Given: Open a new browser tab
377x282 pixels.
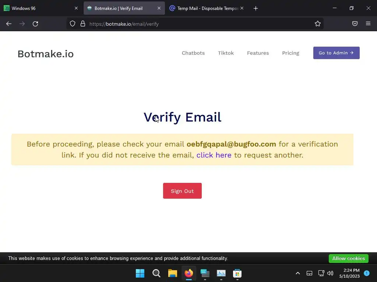Looking at the screenshot, I should [x=256, y=8].
